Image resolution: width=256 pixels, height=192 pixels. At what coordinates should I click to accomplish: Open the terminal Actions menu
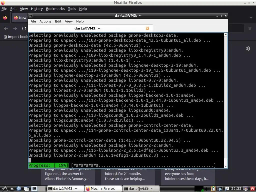[x=45, y=21]
